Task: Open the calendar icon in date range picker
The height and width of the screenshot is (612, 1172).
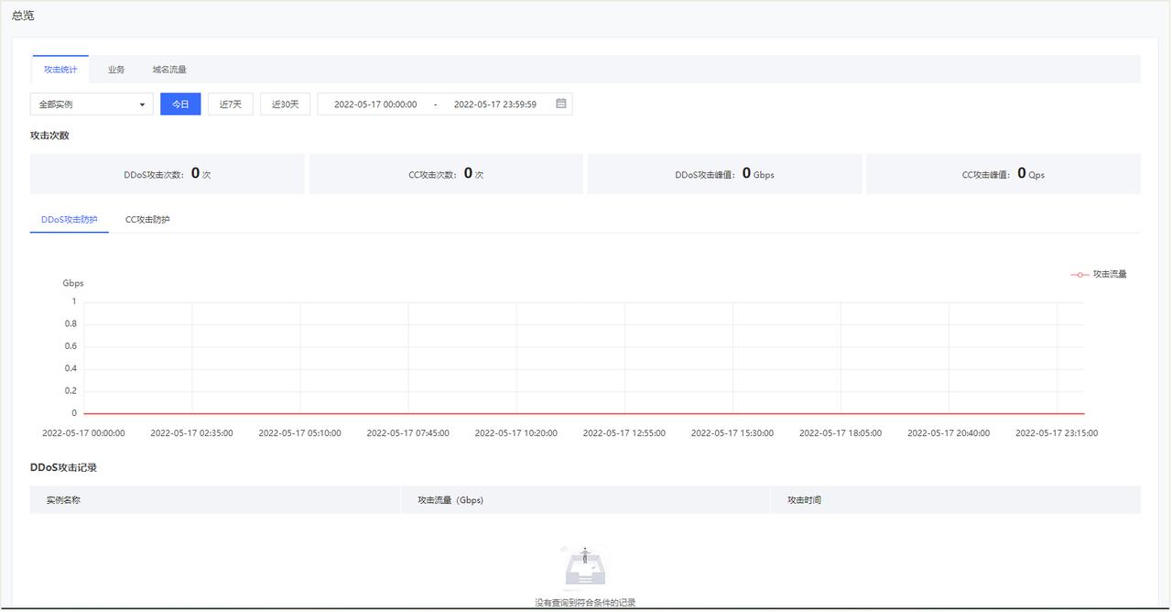Action: point(561,104)
